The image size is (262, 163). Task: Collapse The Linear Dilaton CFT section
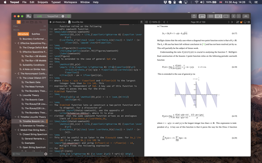click(17, 78)
